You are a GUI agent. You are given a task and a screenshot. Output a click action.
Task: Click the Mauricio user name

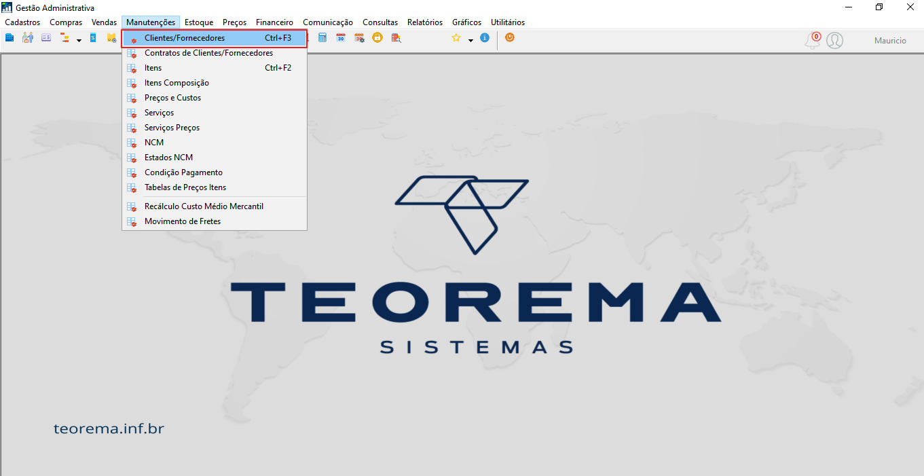coord(890,41)
